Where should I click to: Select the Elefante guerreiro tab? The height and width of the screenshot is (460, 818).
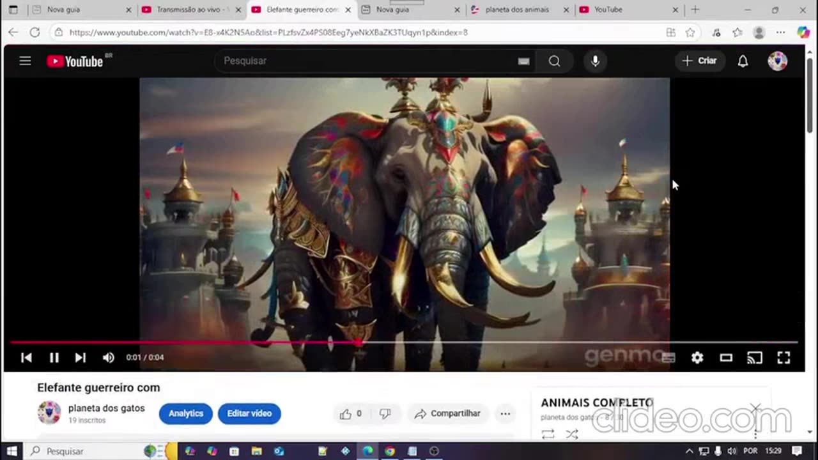click(300, 10)
